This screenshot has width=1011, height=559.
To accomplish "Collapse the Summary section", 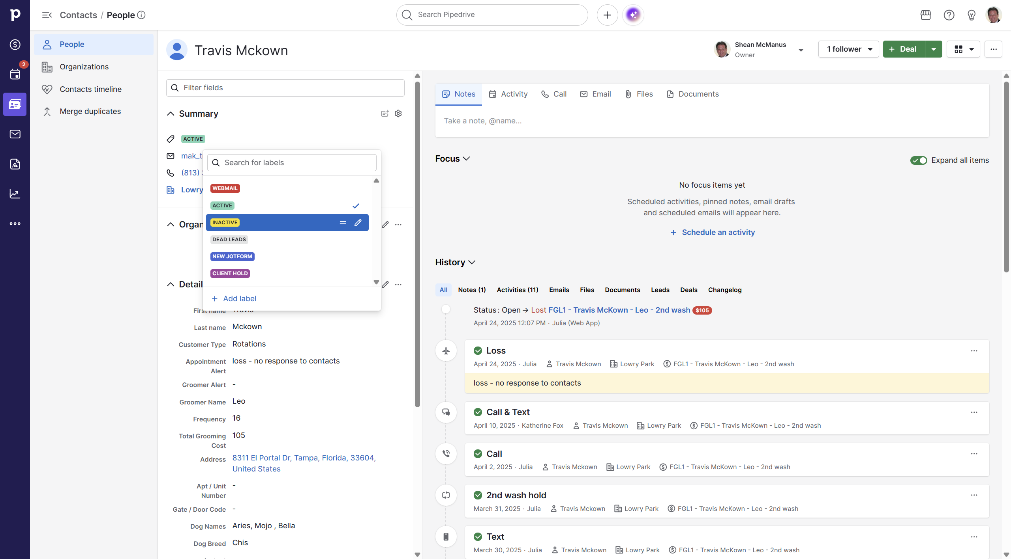I will [x=171, y=114].
